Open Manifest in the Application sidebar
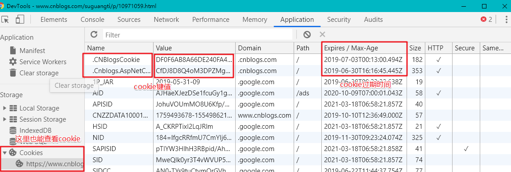This screenshot has height=172, width=511. tap(28, 51)
